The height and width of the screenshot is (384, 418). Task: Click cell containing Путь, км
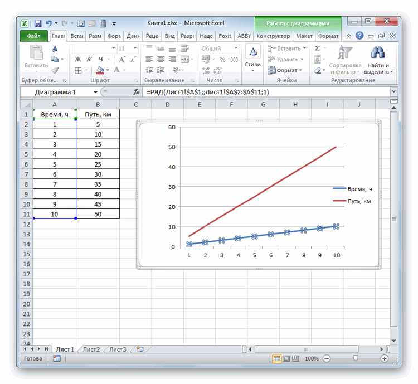tap(98, 114)
